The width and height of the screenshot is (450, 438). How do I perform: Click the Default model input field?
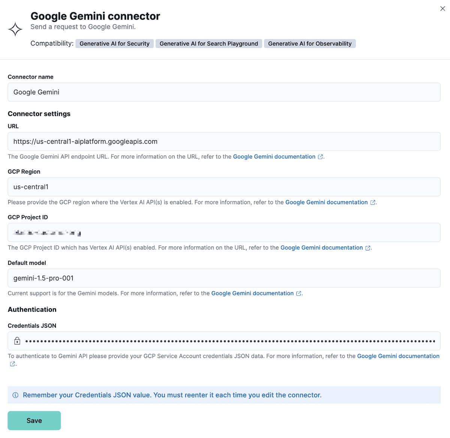(x=224, y=278)
